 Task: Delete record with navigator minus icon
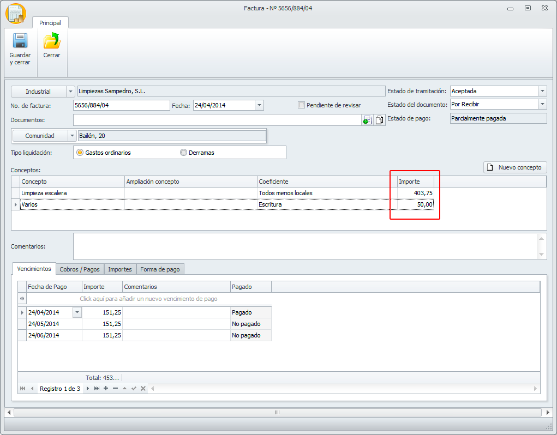(x=115, y=389)
